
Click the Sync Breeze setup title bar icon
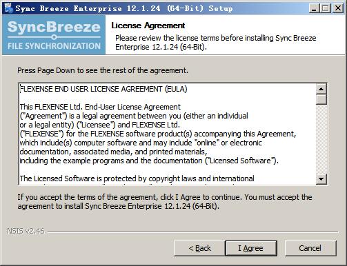coord(8,8)
